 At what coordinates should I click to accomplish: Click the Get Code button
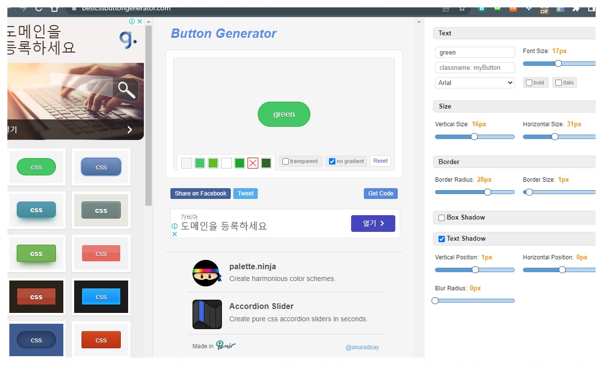[381, 193]
